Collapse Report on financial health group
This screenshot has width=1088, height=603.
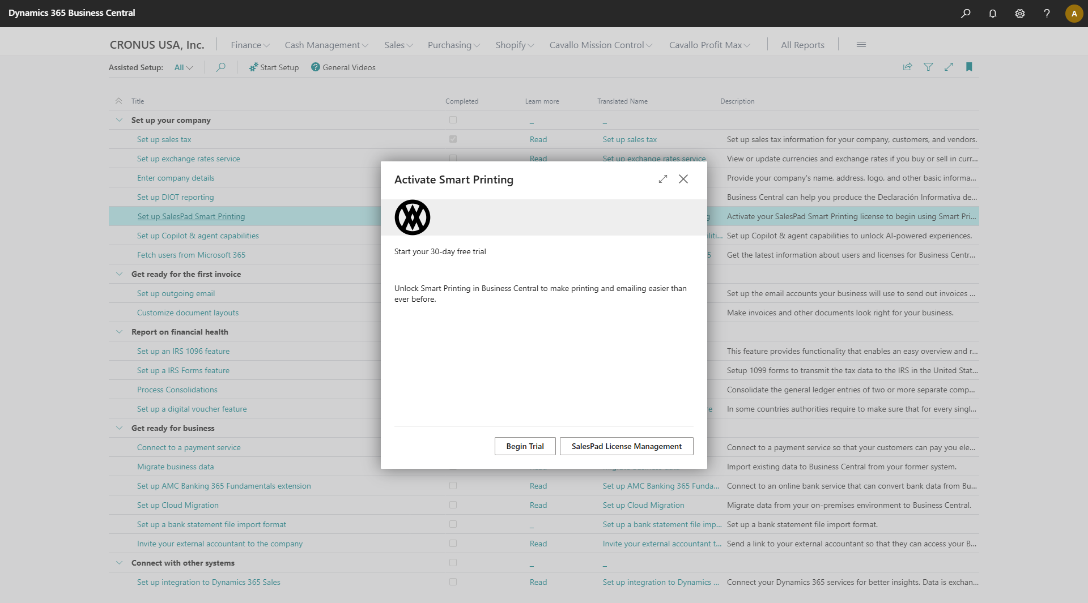(119, 332)
